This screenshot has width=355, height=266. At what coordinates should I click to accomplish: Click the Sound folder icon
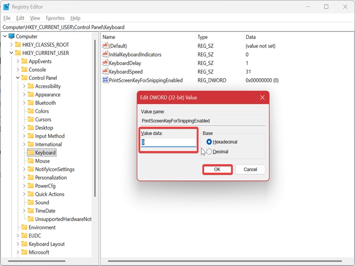pyautogui.click(x=31, y=203)
